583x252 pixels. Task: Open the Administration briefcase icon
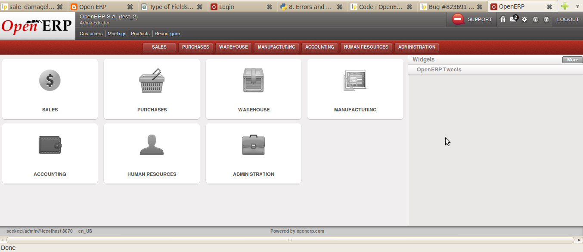point(253,145)
